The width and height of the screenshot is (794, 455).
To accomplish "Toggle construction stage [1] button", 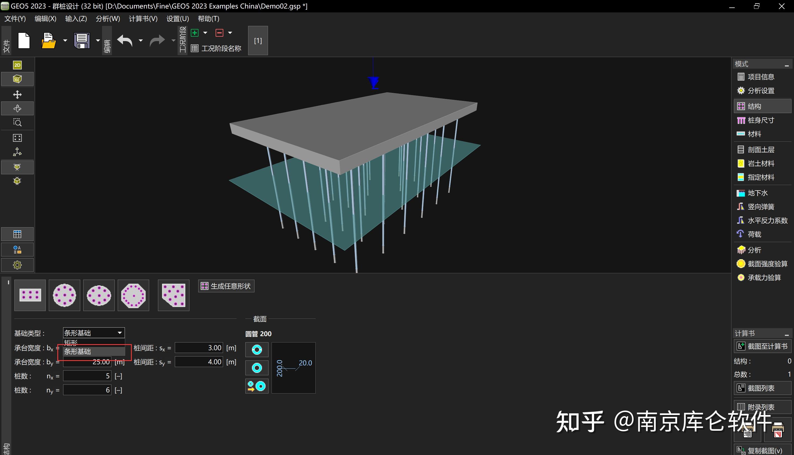I will coord(258,41).
